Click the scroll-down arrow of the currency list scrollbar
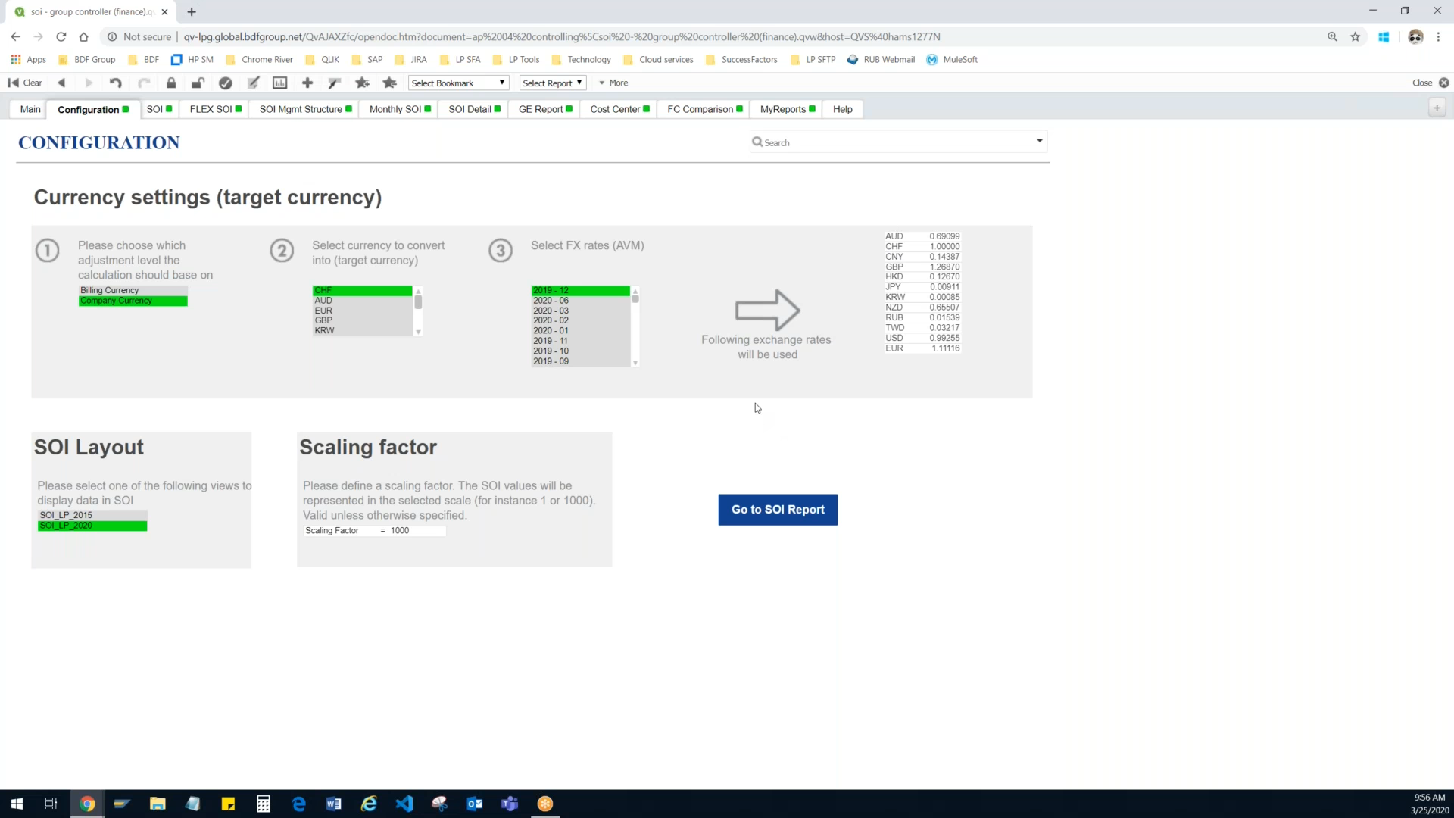Viewport: 1454px width, 818px height. [418, 332]
